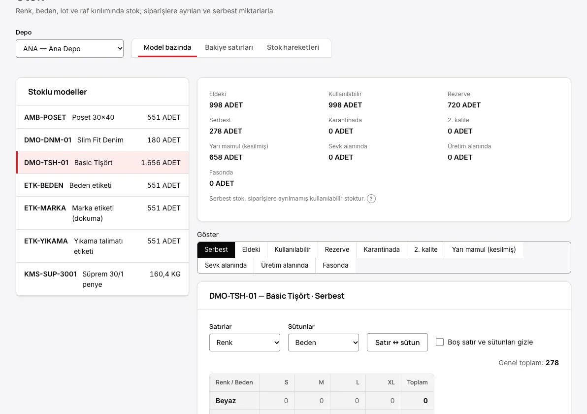Viewport: 587px width, 414px height.
Task: Switch to Bakiye satırları tab
Action: click(228, 48)
